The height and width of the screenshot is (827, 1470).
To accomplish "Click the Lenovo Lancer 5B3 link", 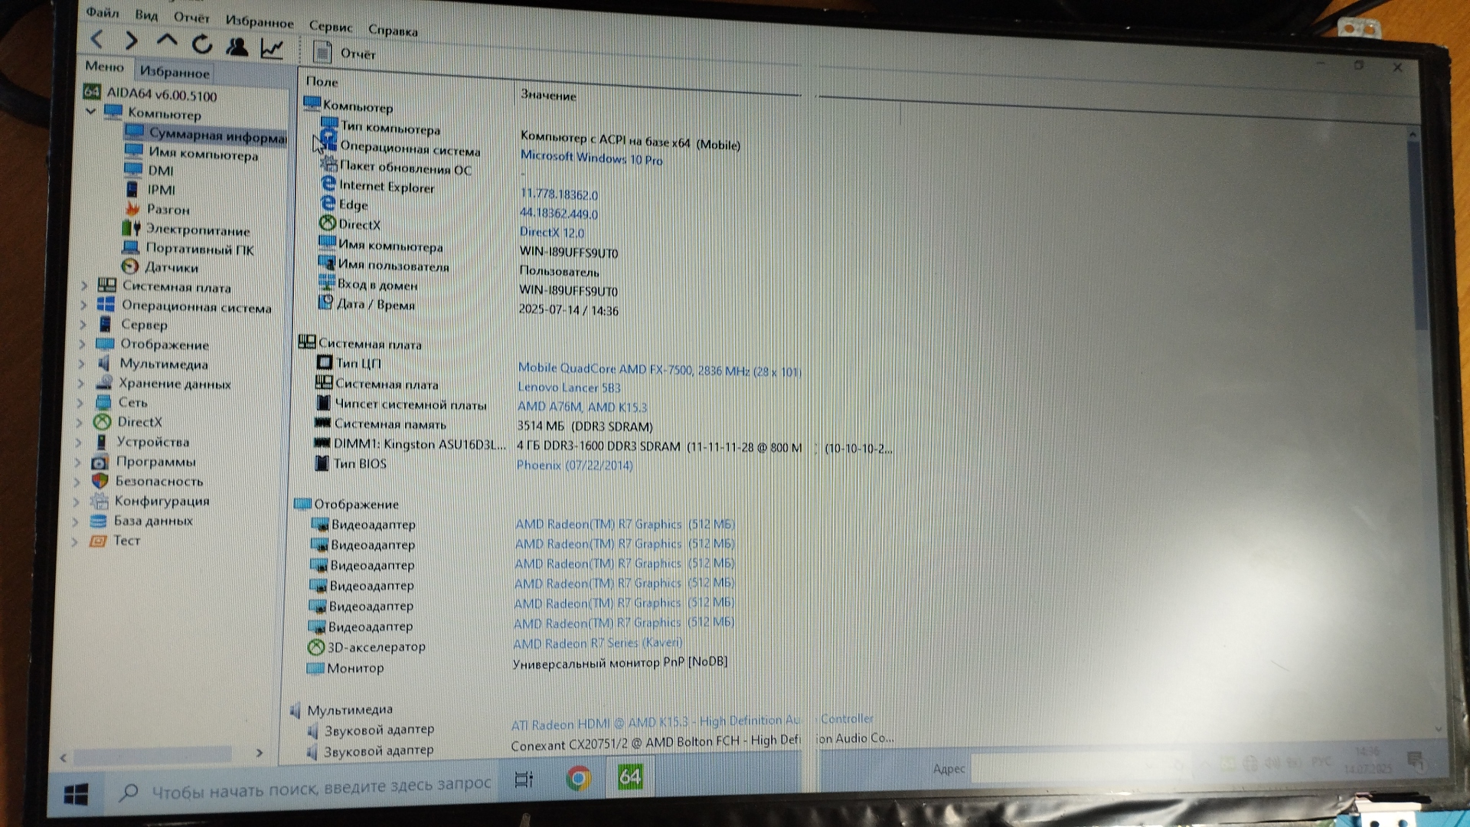I will click(569, 387).
